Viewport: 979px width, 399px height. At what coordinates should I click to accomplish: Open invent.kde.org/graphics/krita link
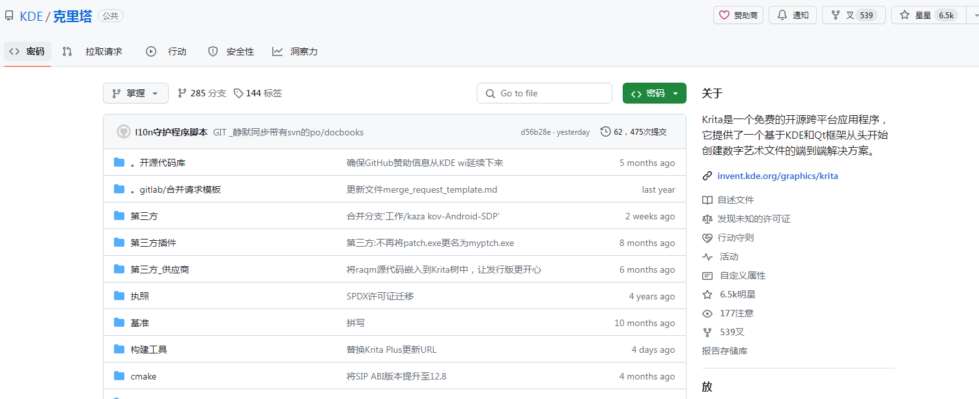pyautogui.click(x=778, y=176)
